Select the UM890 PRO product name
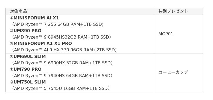The image size is (213, 100). point(27,31)
